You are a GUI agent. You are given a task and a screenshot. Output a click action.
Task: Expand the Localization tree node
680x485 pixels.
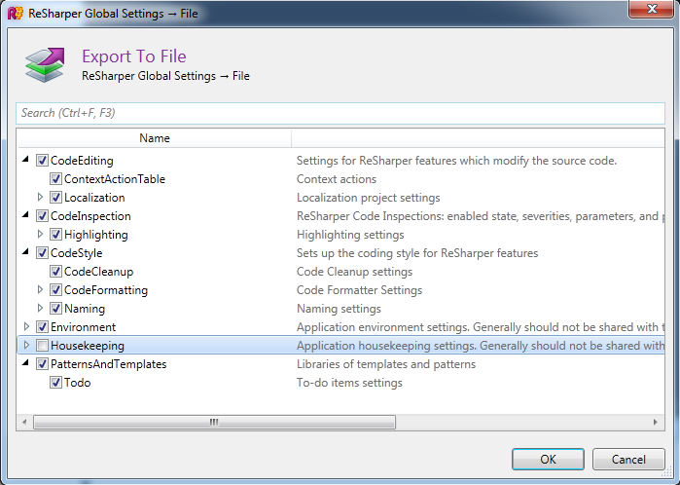[x=40, y=197]
